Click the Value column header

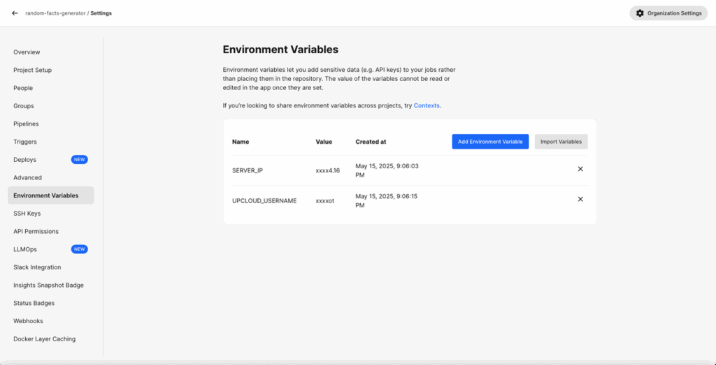click(x=324, y=142)
